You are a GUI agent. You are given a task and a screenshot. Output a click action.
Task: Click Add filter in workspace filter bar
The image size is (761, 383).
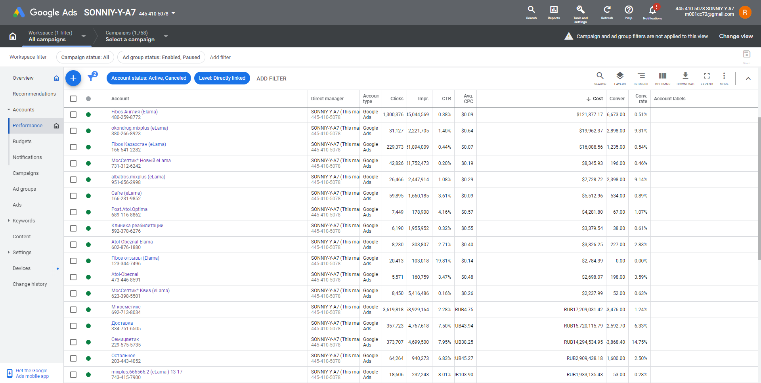220,57
